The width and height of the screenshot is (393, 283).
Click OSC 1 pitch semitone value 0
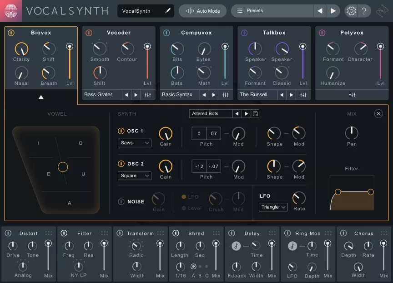pos(199,133)
